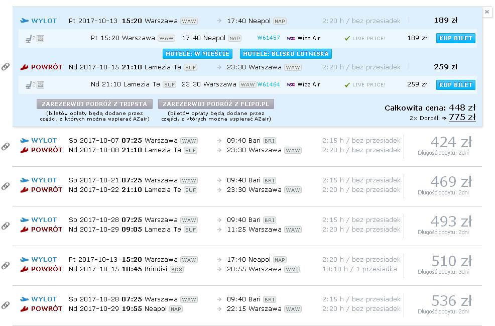Click seat icon in W61457 flight row
The height and width of the screenshot is (326, 495).
coord(29,39)
